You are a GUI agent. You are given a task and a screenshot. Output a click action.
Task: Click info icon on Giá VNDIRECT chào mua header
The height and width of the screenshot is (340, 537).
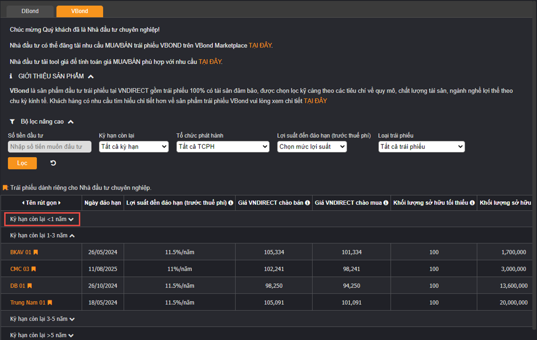386,203
